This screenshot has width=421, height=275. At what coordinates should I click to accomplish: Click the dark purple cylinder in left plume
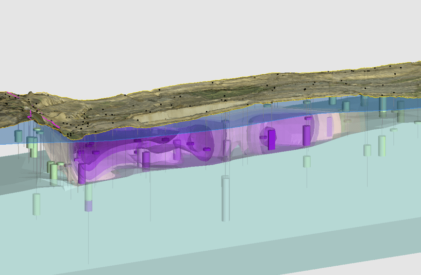tap(82, 172)
